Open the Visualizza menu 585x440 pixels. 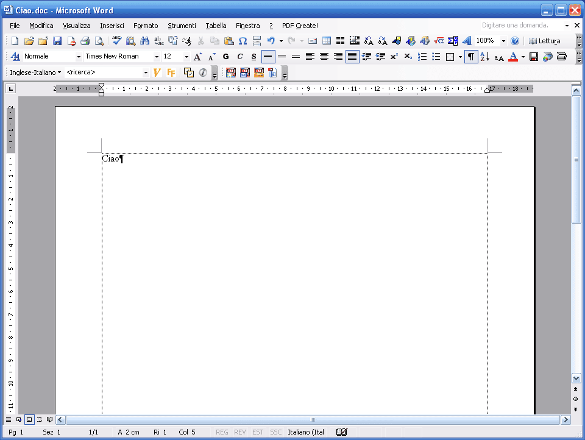pyautogui.click(x=77, y=26)
